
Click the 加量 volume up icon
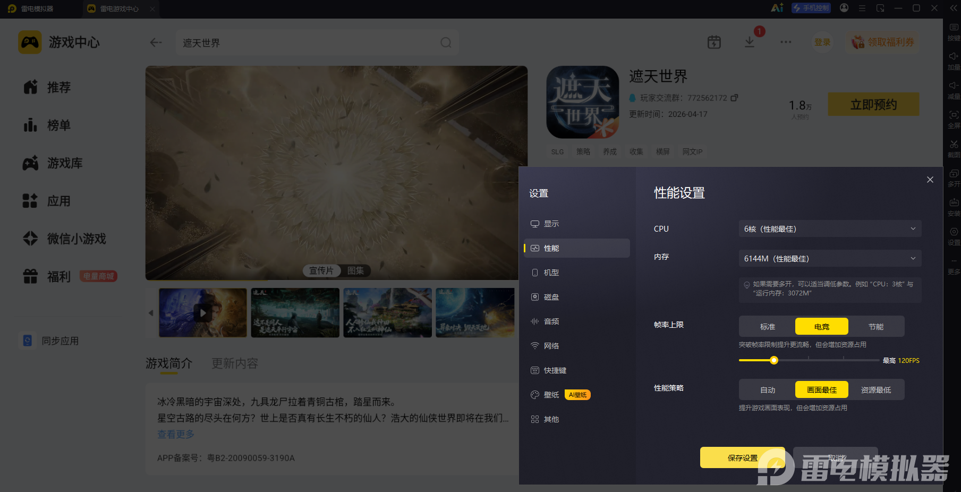coord(954,56)
